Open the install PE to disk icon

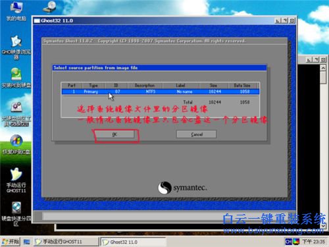click(x=16, y=78)
